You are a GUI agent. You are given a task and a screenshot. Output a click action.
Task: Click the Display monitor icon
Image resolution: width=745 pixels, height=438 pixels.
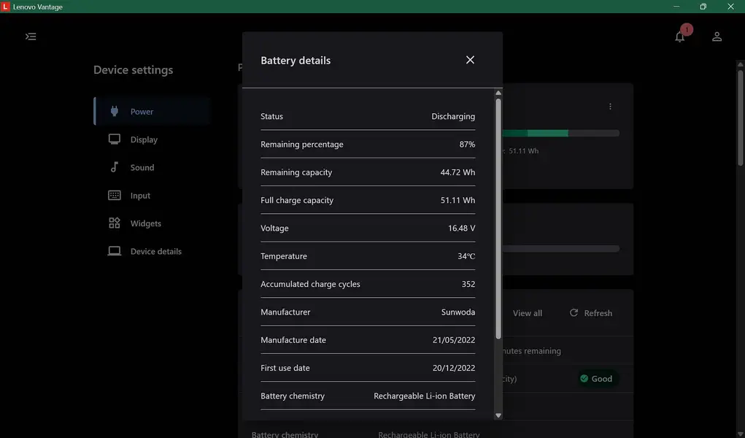(114, 139)
